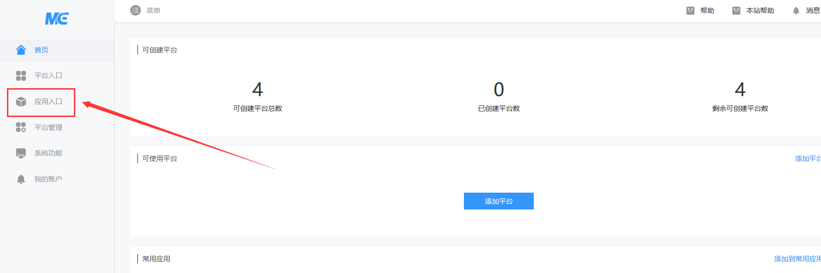Viewport: 821px width, 273px height.
Task: Click the cube icon for 应用入口
Action: [21, 101]
